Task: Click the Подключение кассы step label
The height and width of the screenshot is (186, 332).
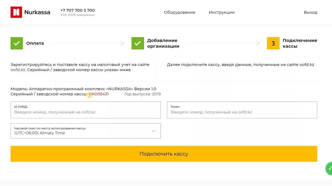Action: [x=300, y=43]
